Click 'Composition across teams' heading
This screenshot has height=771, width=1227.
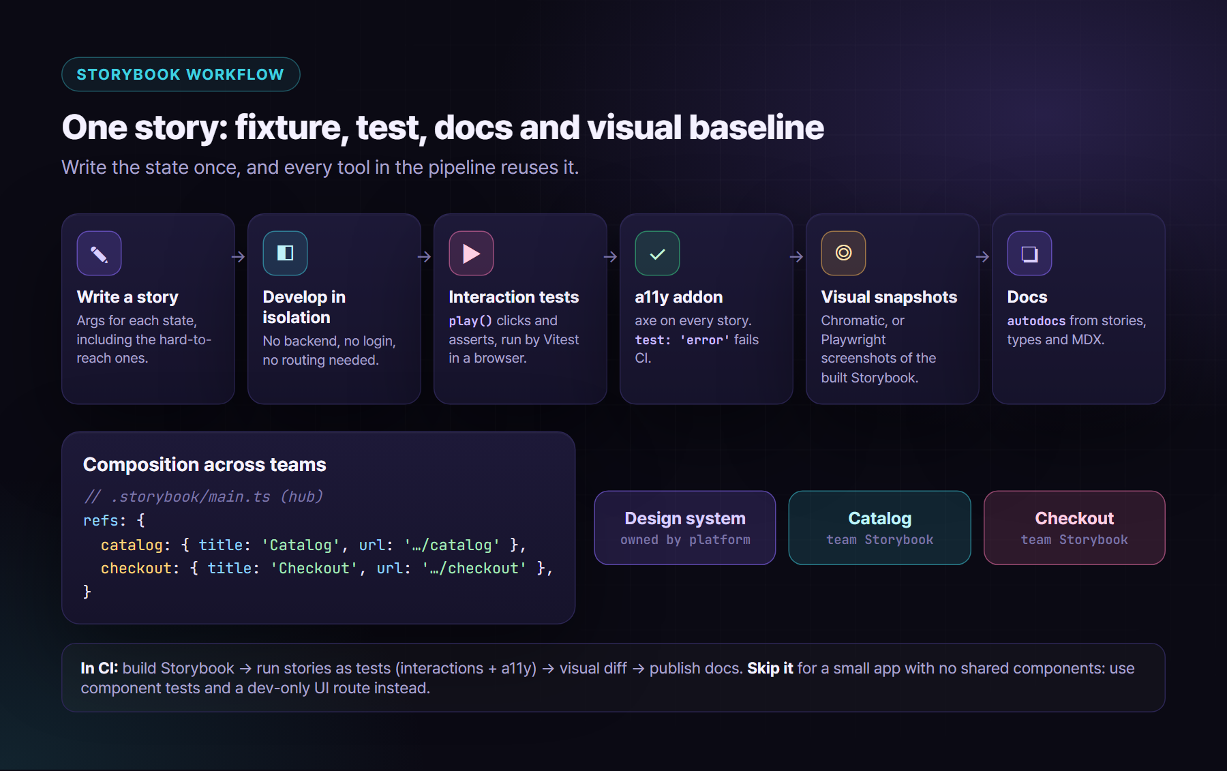click(204, 465)
